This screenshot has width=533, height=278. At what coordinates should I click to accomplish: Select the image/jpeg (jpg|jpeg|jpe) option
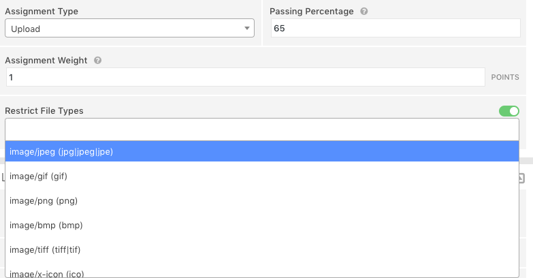click(x=261, y=151)
